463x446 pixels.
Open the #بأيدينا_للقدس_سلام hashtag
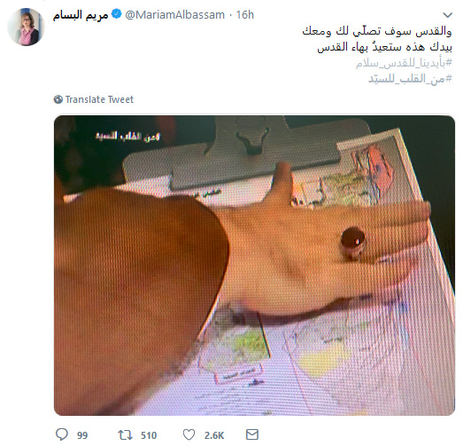click(404, 63)
